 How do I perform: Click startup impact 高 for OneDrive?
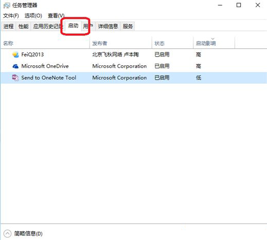pos(199,66)
